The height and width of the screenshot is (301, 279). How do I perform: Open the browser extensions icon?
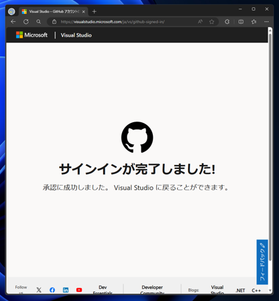(227, 22)
